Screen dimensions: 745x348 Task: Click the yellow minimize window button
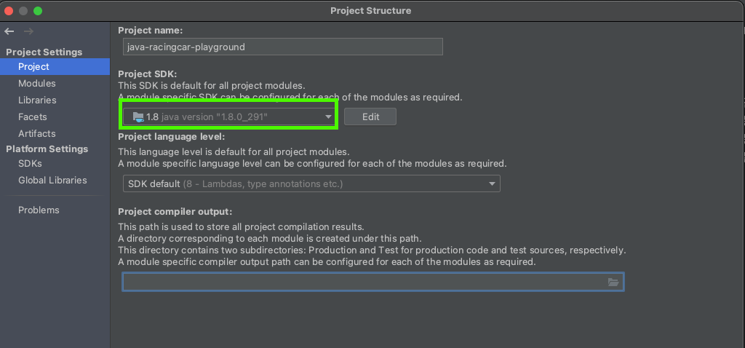23,10
